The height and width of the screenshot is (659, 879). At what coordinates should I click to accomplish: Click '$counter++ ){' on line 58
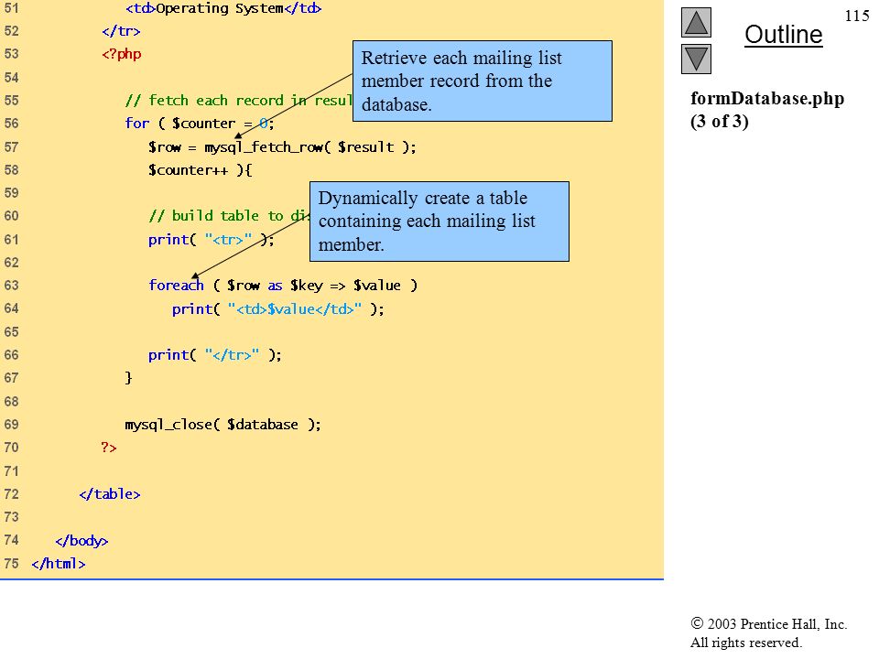point(201,170)
